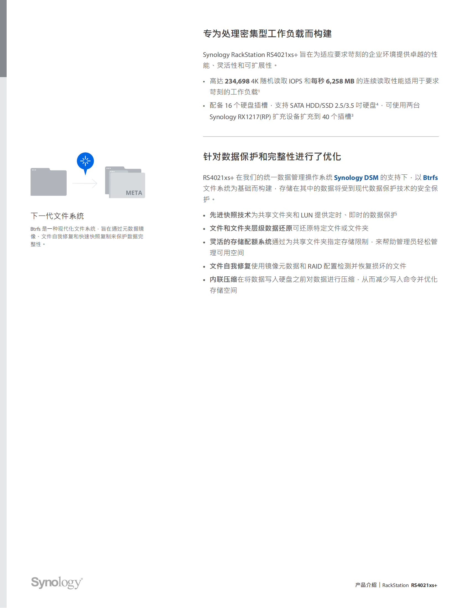This screenshot has width=470, height=608.
Task: Click the bold text 文件自我修复
Action: tap(230, 266)
